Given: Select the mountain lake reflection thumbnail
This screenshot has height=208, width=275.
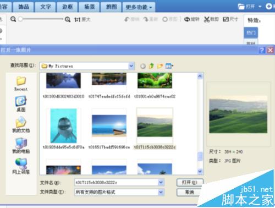Looking at the screenshot, I should [63, 80].
